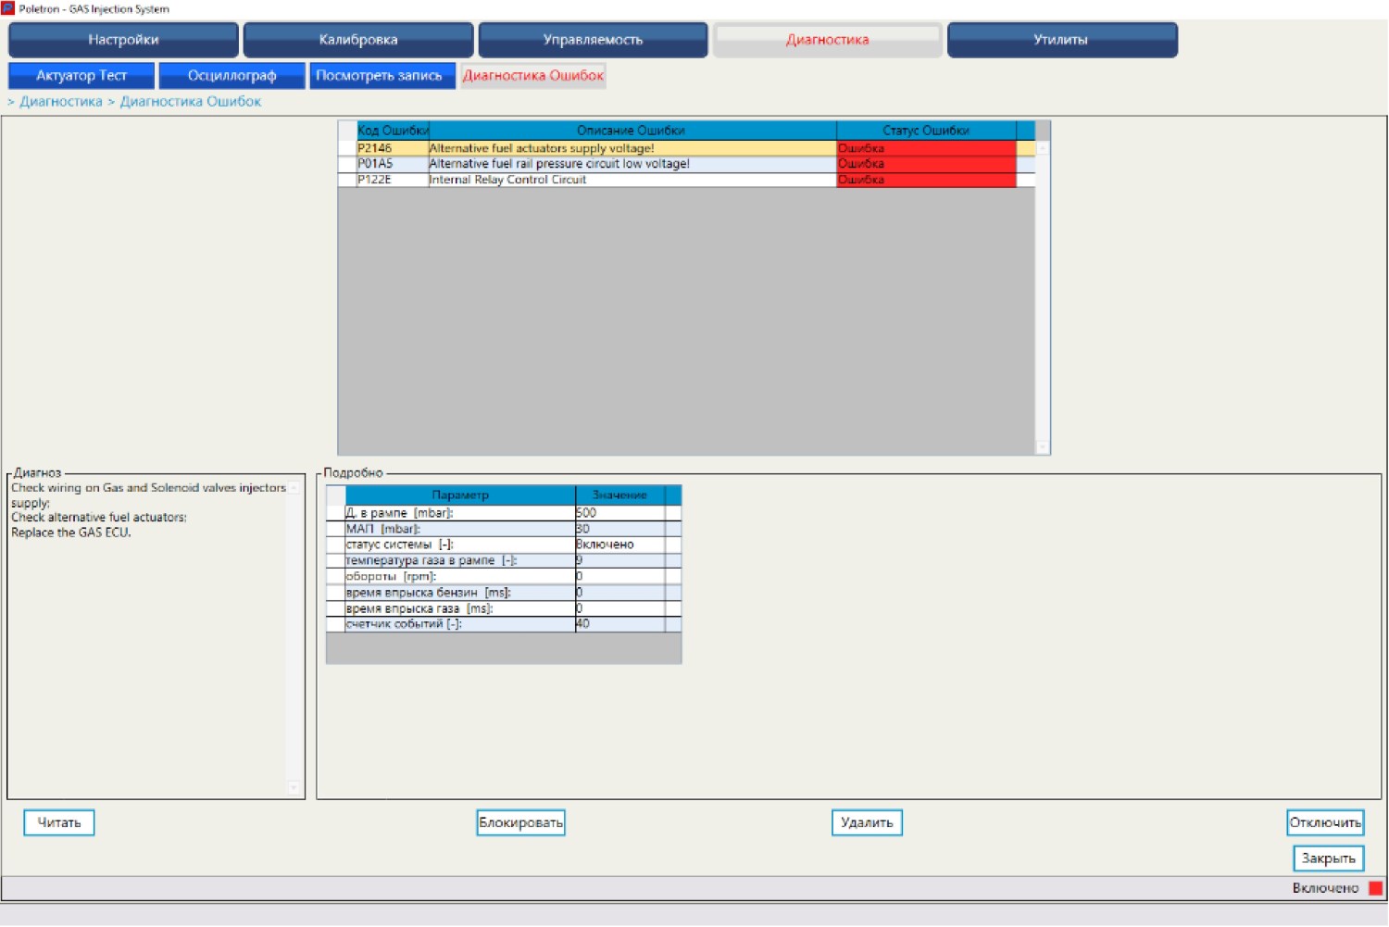The image size is (1389, 927).
Task: Select the P122E Internal Relay error row
Action: point(686,180)
